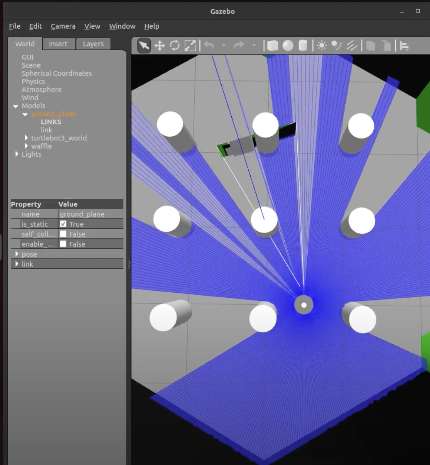Click the redo arrow icon
430x465 pixels.
(x=239, y=45)
